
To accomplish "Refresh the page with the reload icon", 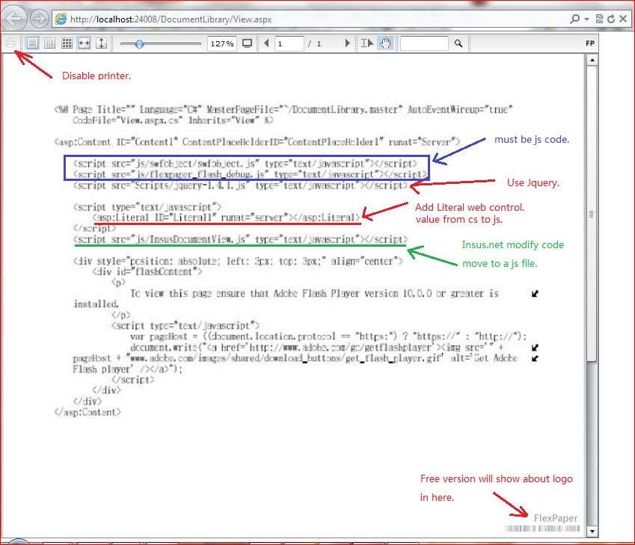I will [611, 19].
